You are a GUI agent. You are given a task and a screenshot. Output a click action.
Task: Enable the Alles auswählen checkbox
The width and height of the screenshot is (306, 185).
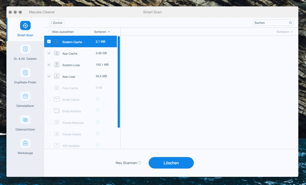tap(50, 32)
